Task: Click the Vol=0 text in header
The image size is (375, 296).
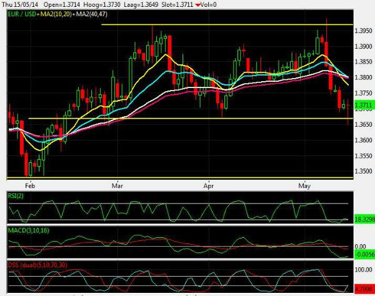Action: [209, 4]
